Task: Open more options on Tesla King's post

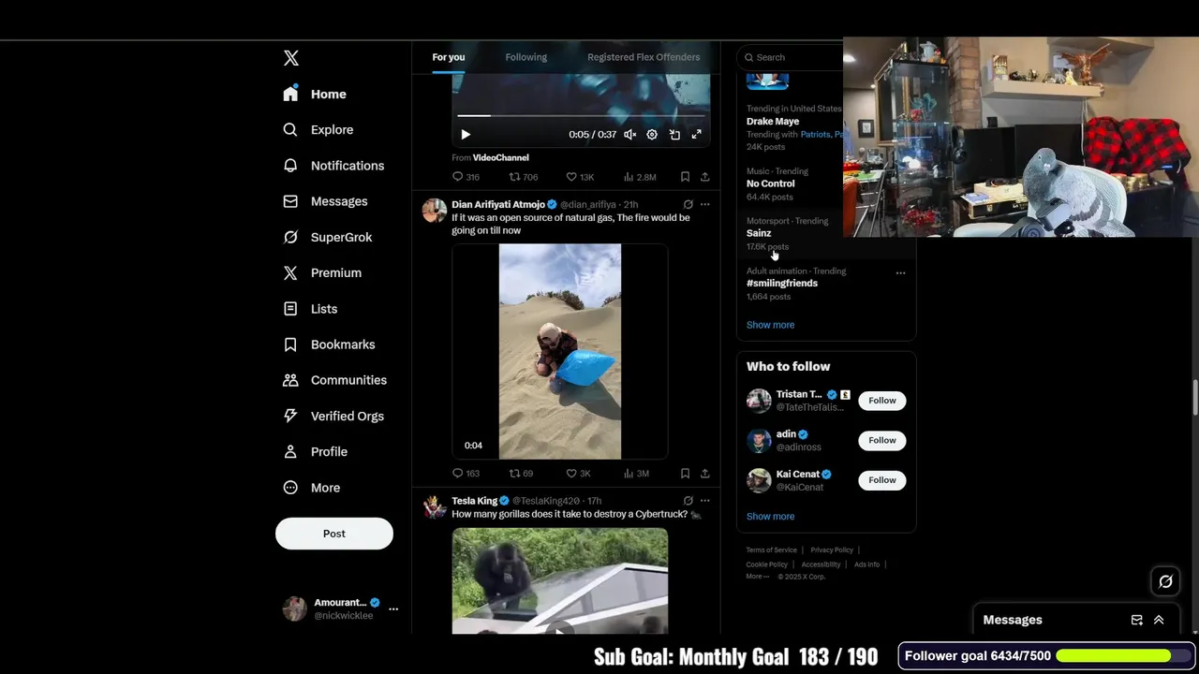Action: (x=704, y=501)
